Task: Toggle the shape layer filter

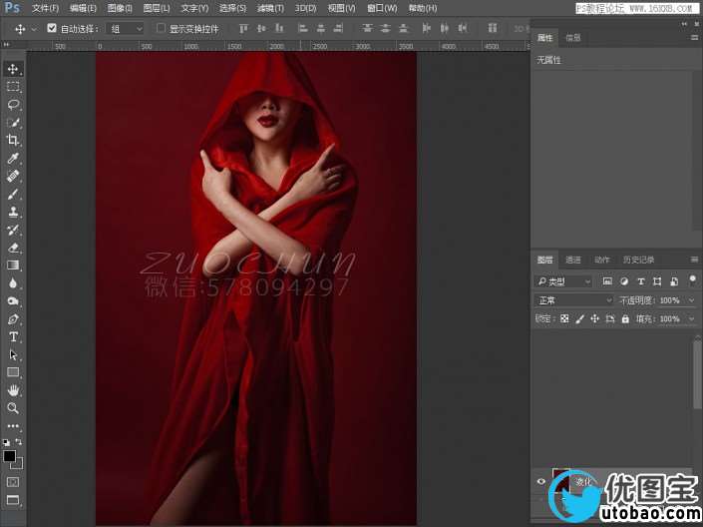Action: (x=657, y=281)
